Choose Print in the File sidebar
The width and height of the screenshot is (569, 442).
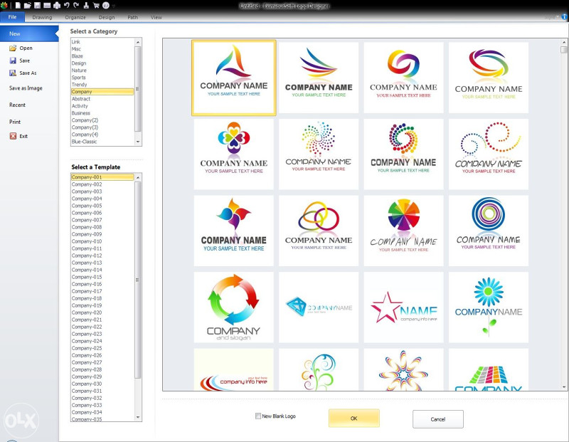point(15,122)
